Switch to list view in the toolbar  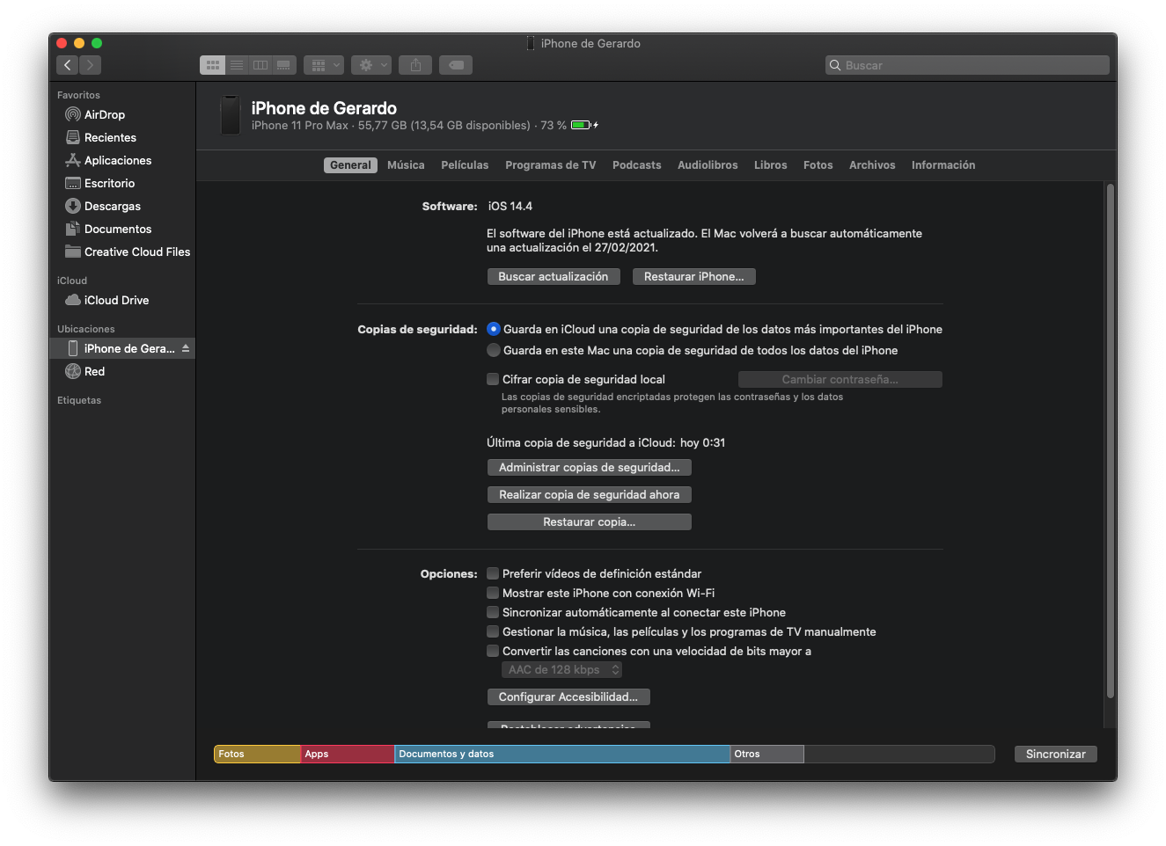click(x=236, y=64)
